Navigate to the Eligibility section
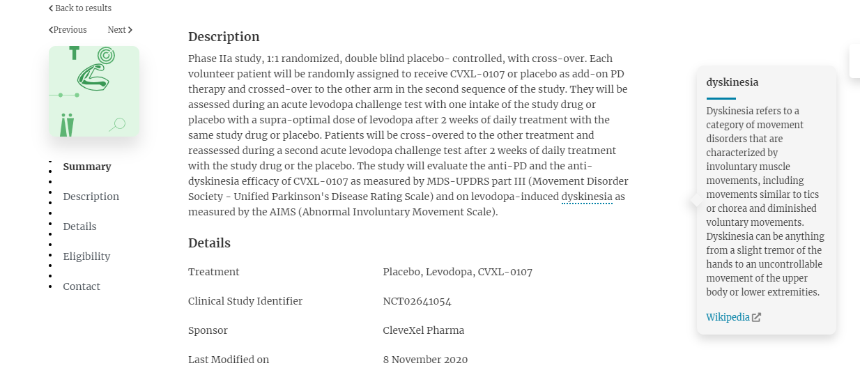Image resolution: width=860 pixels, height=368 pixels. pos(87,256)
